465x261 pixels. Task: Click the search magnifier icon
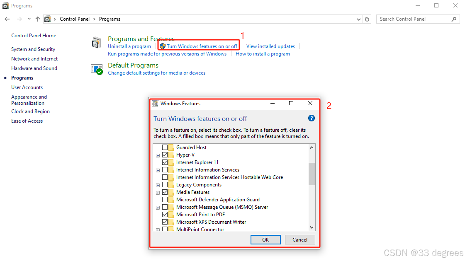tap(454, 19)
